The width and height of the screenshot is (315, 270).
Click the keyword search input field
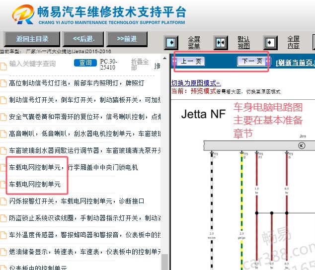[x=40, y=64]
